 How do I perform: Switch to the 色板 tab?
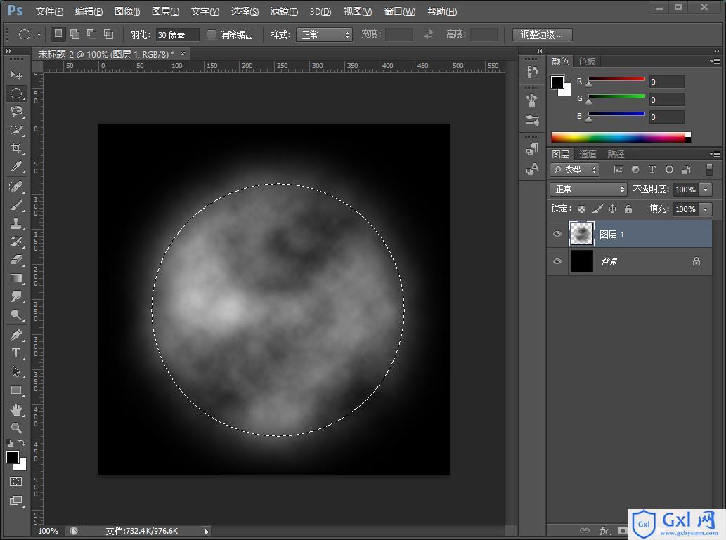[x=587, y=61]
